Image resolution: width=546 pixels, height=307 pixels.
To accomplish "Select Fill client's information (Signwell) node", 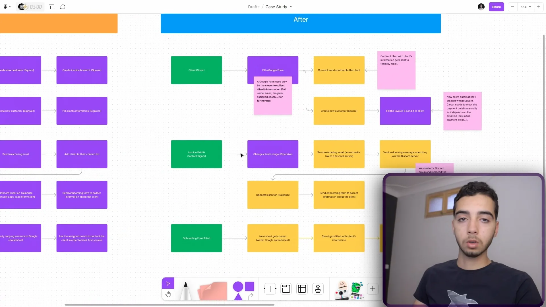I will (82, 111).
